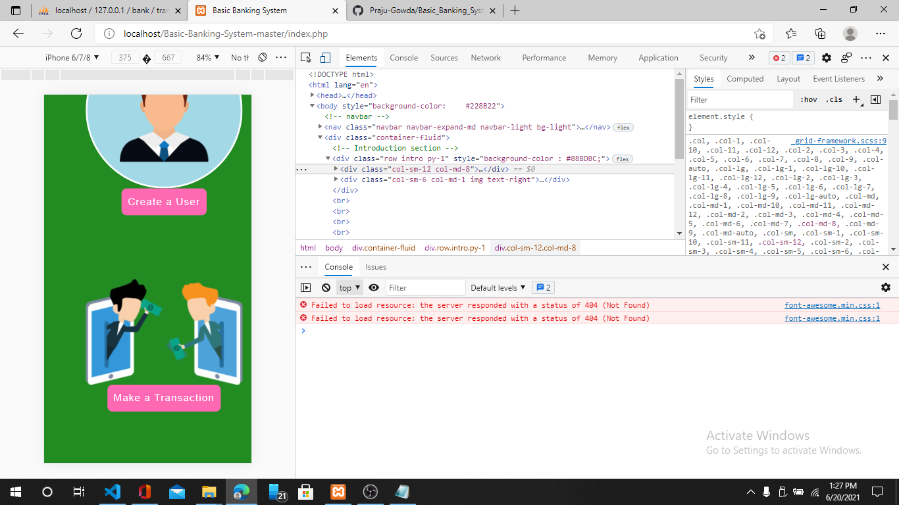Switch to the Network tab
Screen dimensions: 899x505
pyautogui.click(x=486, y=58)
